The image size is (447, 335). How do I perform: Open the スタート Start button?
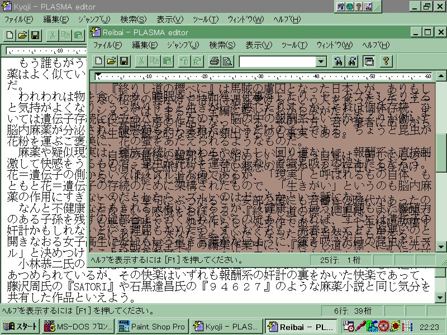click(20, 327)
